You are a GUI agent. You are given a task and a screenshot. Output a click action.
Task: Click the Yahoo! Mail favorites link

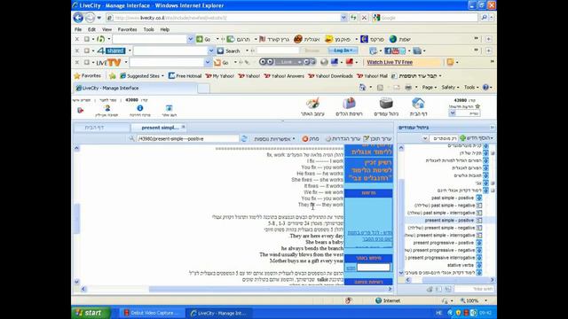point(372,76)
